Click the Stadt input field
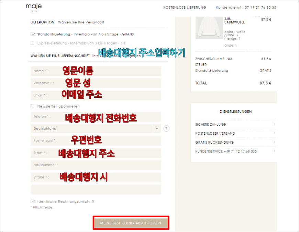Screen dimensions: 299x232 (96, 153)
